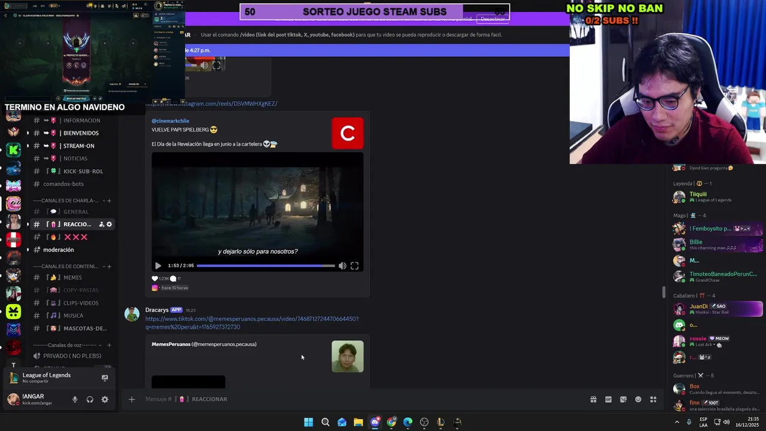Open the emoji picker

tap(638, 399)
